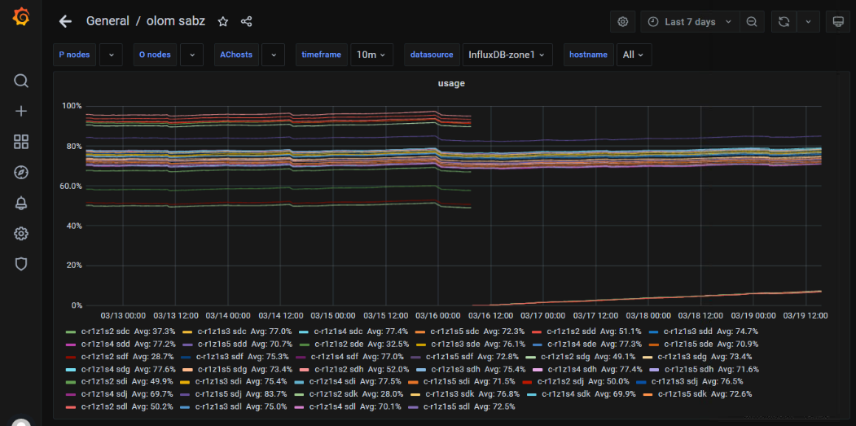This screenshot has height=426, width=856.
Task: Open the Alerting bell icon
Action: pos(21,203)
